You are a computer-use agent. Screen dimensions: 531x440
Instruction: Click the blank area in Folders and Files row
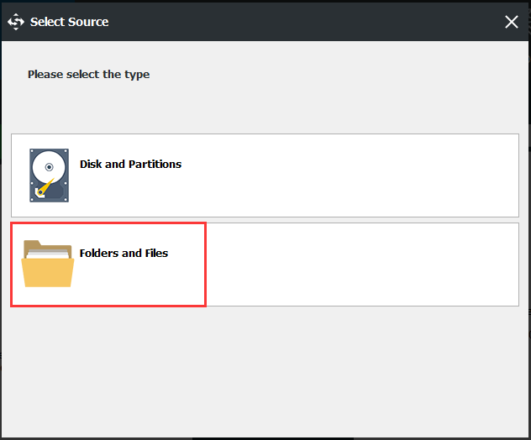click(362, 265)
